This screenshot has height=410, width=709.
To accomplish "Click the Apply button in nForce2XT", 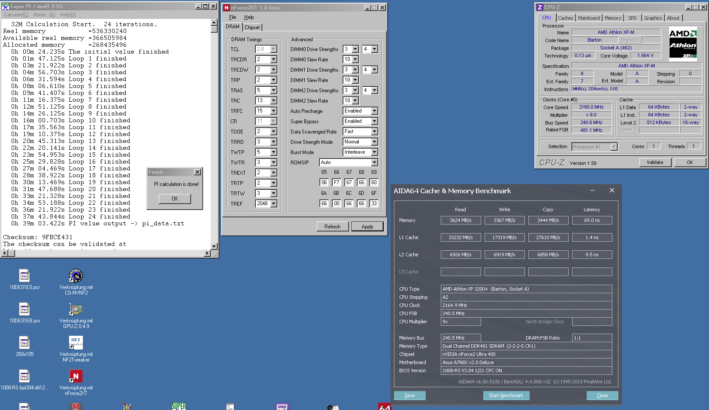I will pos(367,227).
